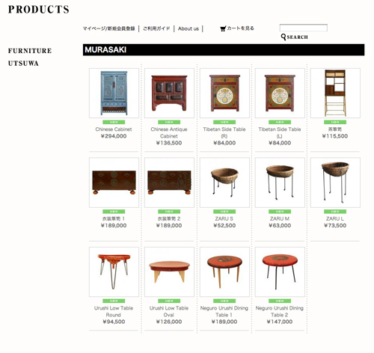Open the red Chinese Antique Cabinet image
Image resolution: width=374 pixels, height=353 pixels.
169,93
